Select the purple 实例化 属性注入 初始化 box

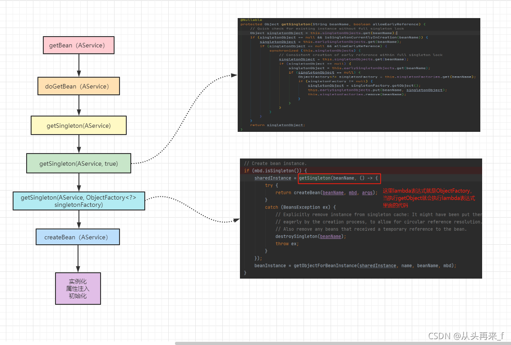pos(78,289)
